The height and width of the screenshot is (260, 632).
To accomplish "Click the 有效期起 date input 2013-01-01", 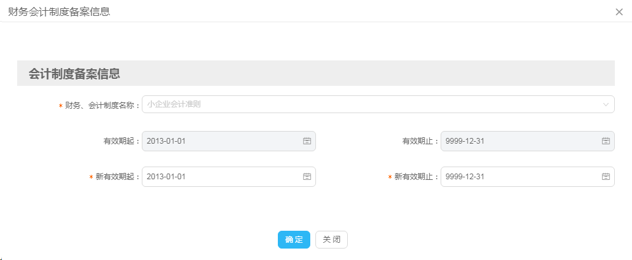I will point(219,141).
